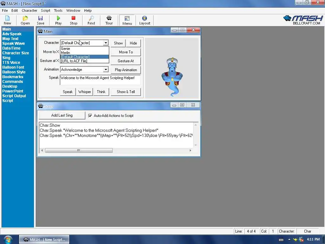Viewport: 325px width, 244px height.
Task: Select Script Output in the sidebar
Action: (x=14, y=96)
